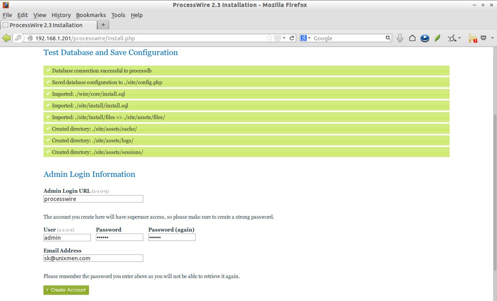Click 'Test Database and Save Configuration' heading
Screen dimensions: 497x301
point(111,52)
